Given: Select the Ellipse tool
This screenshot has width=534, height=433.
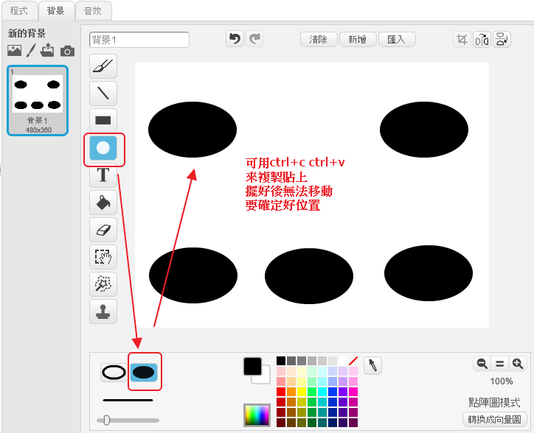Looking at the screenshot, I should coord(103,148).
